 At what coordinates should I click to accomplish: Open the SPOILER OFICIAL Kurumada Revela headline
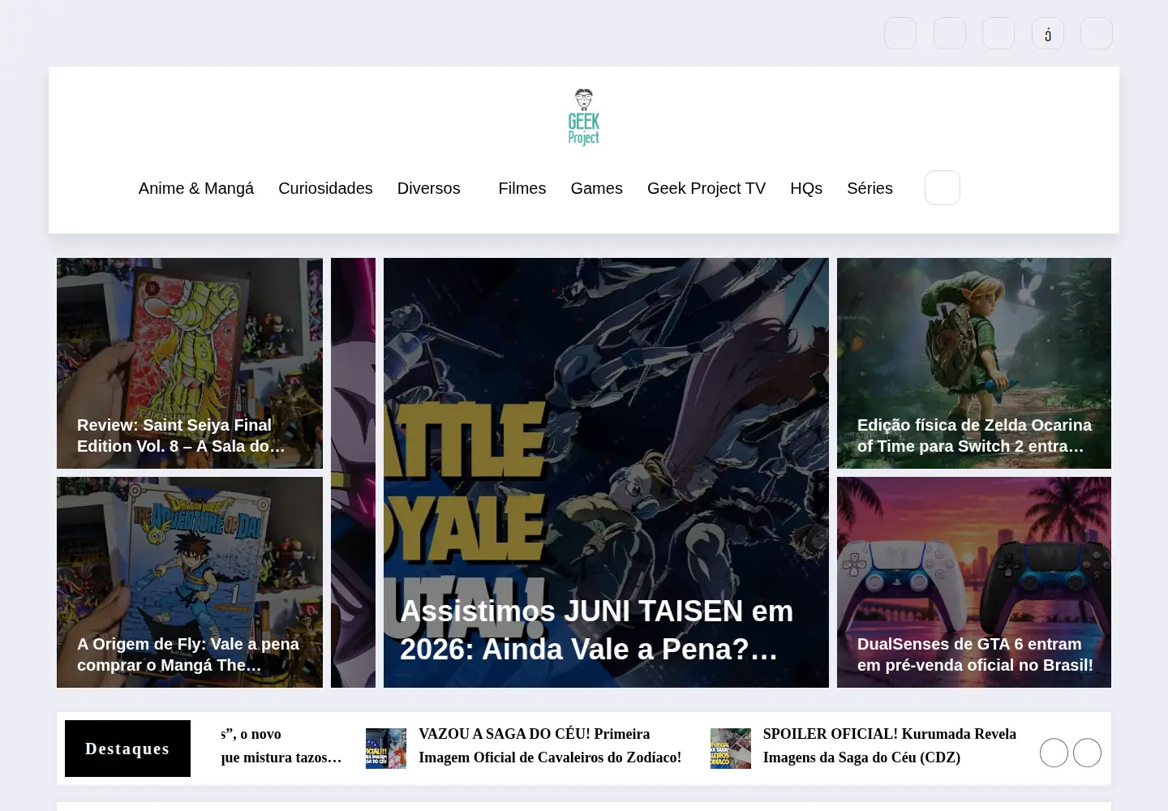[890, 745]
